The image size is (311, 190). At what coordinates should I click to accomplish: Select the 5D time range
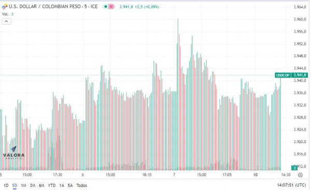[x=15, y=185]
